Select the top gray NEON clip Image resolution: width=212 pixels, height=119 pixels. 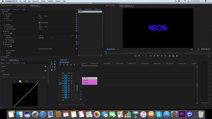pos(90,78)
